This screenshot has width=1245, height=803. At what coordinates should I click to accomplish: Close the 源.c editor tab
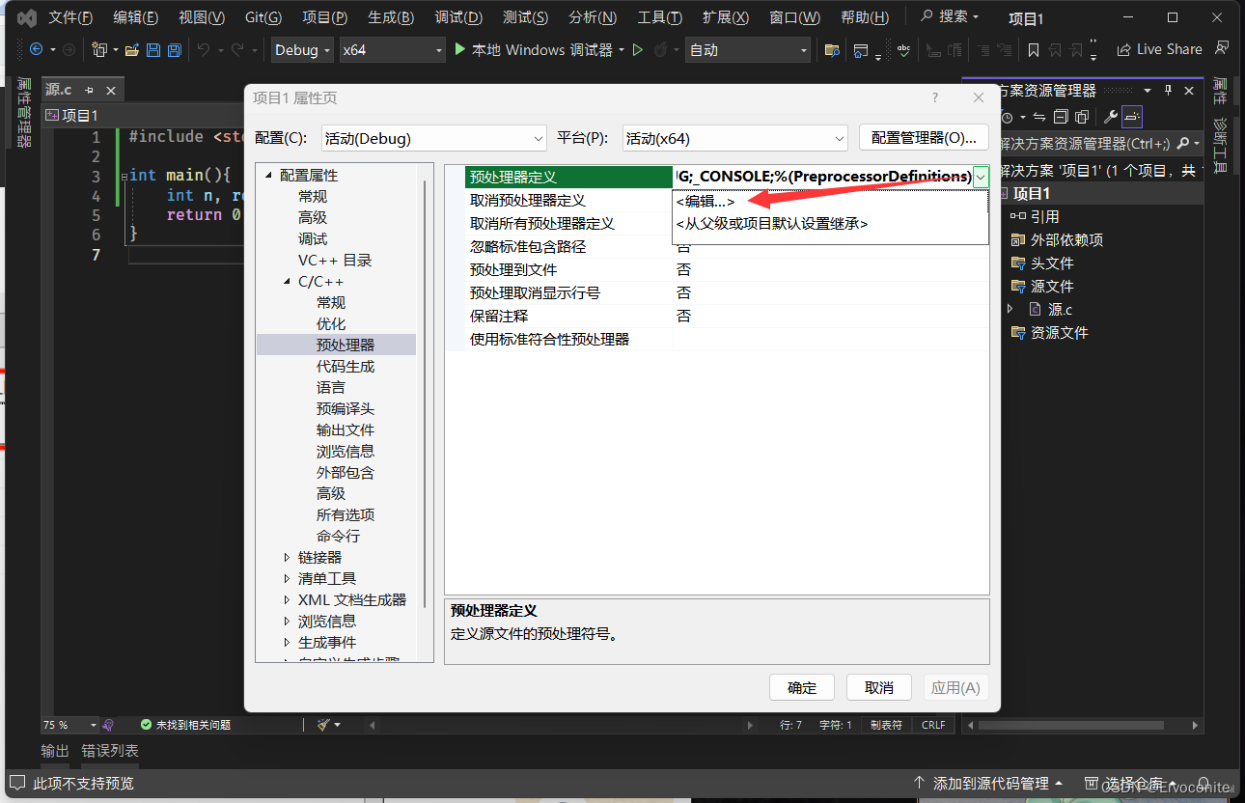coord(111,90)
